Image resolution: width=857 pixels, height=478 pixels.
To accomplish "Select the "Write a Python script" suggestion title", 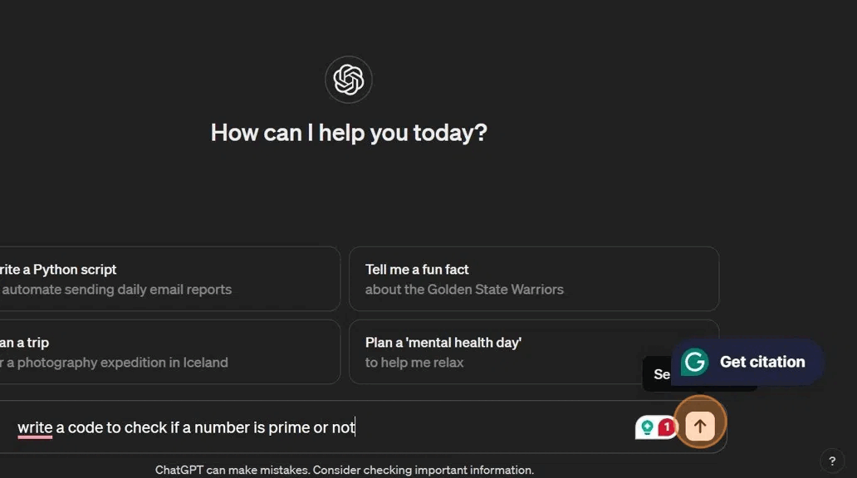I will (x=58, y=270).
